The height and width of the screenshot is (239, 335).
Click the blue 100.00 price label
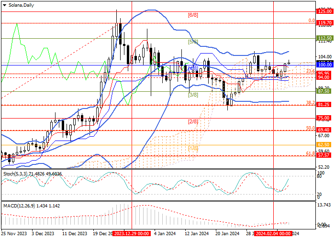pos(325,65)
